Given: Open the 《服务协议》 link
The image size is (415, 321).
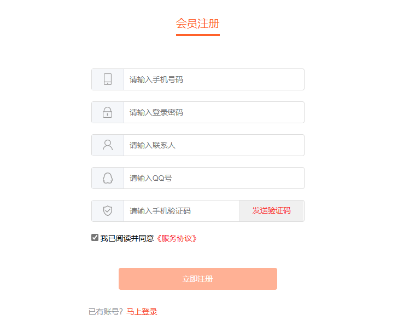Looking at the screenshot, I should click(176, 238).
